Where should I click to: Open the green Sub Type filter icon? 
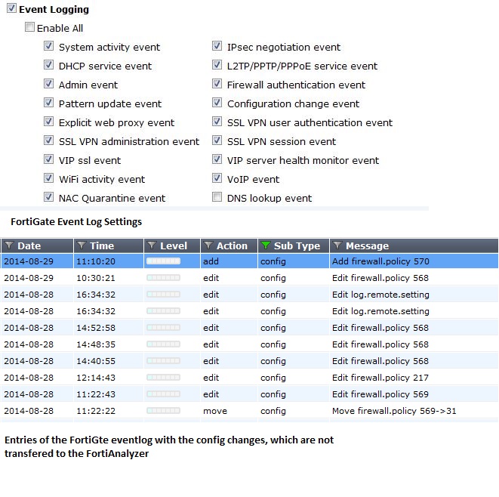(266, 245)
